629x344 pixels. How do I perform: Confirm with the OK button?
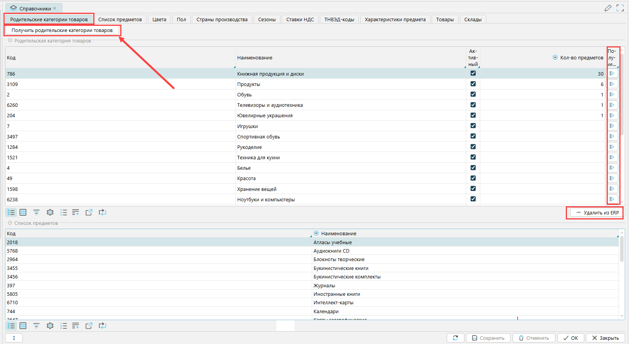click(x=571, y=338)
